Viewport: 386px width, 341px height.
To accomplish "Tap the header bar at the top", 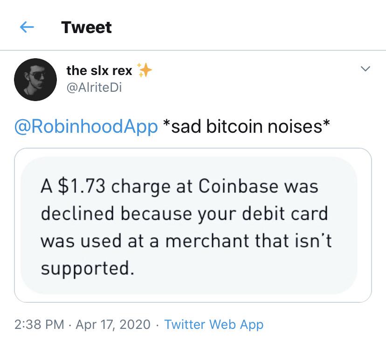I will (193, 27).
